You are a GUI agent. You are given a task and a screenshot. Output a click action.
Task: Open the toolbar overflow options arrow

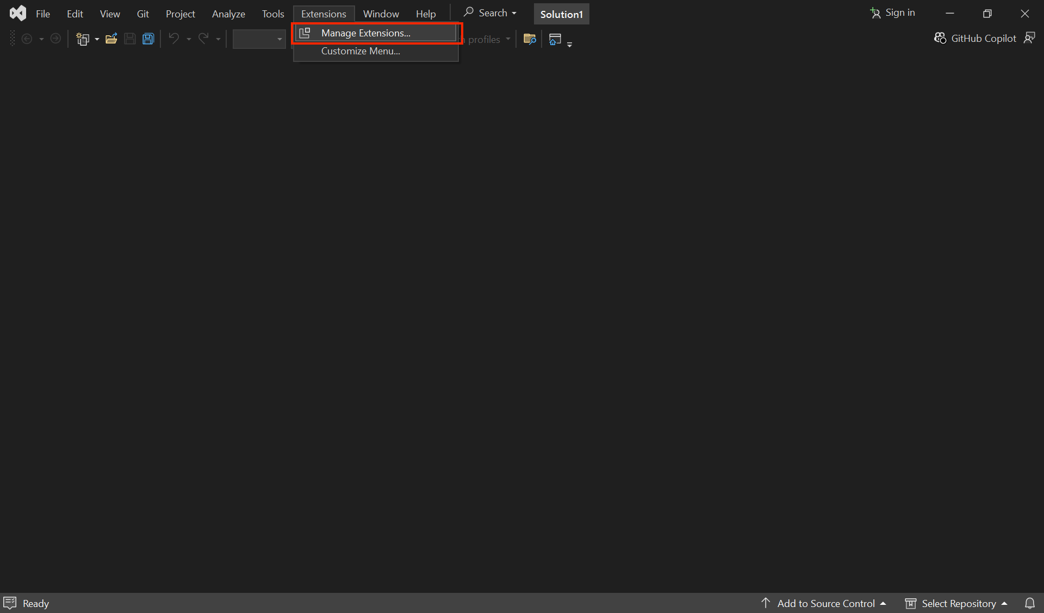[569, 43]
